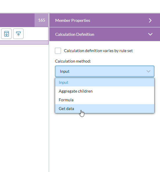Click the dropdown arrow beside Input
Viewport: 160px width, 172px height.
(148, 71)
